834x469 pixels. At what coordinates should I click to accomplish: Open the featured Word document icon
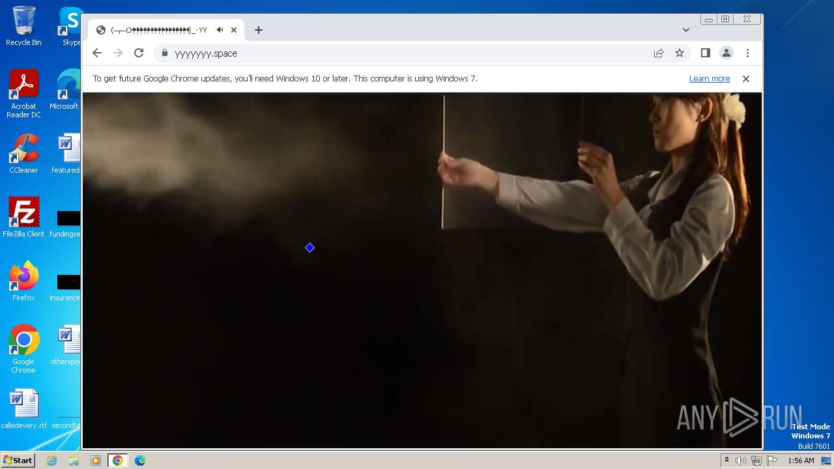click(66, 154)
